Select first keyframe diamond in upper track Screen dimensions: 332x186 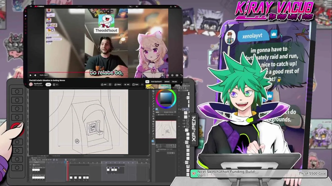pyautogui.click(x=107, y=168)
